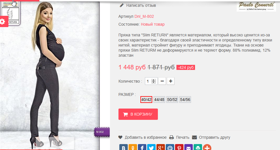
Task: Open the Paulo Connerti brand logo
Action: point(256,6)
